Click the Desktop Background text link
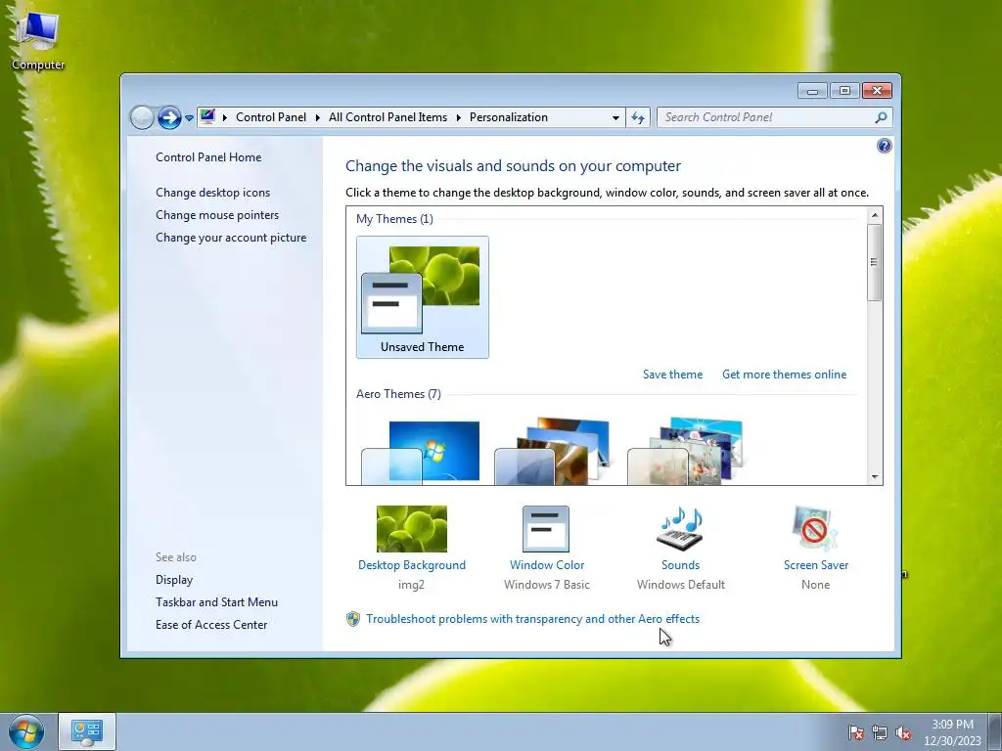Screen dimensions: 1002x751 [x=412, y=565]
